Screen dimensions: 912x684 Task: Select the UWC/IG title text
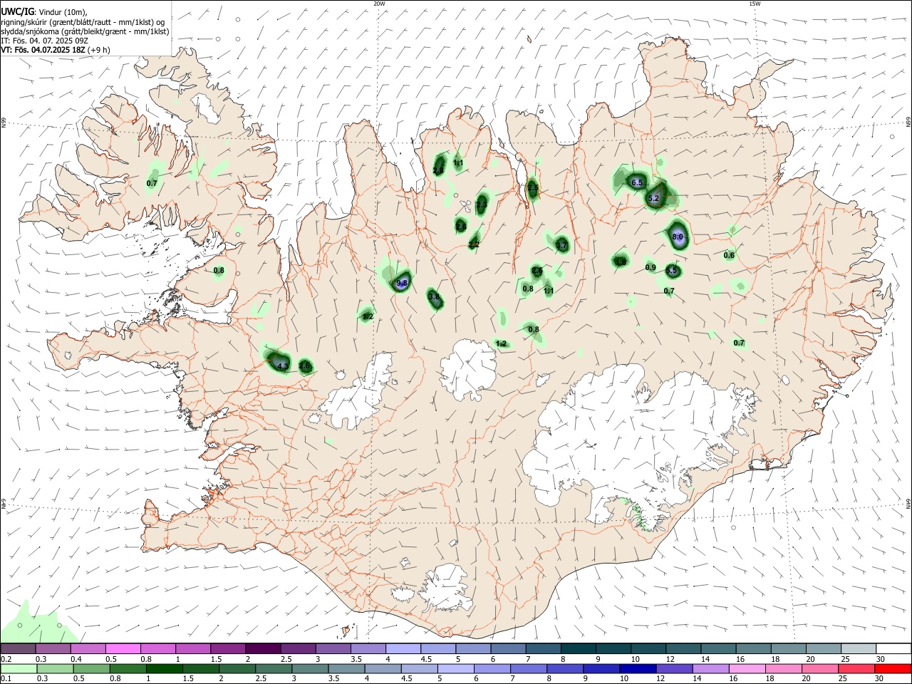pyautogui.click(x=16, y=11)
